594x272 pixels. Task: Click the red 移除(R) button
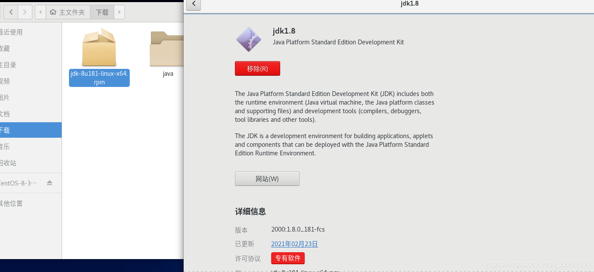pyautogui.click(x=257, y=68)
